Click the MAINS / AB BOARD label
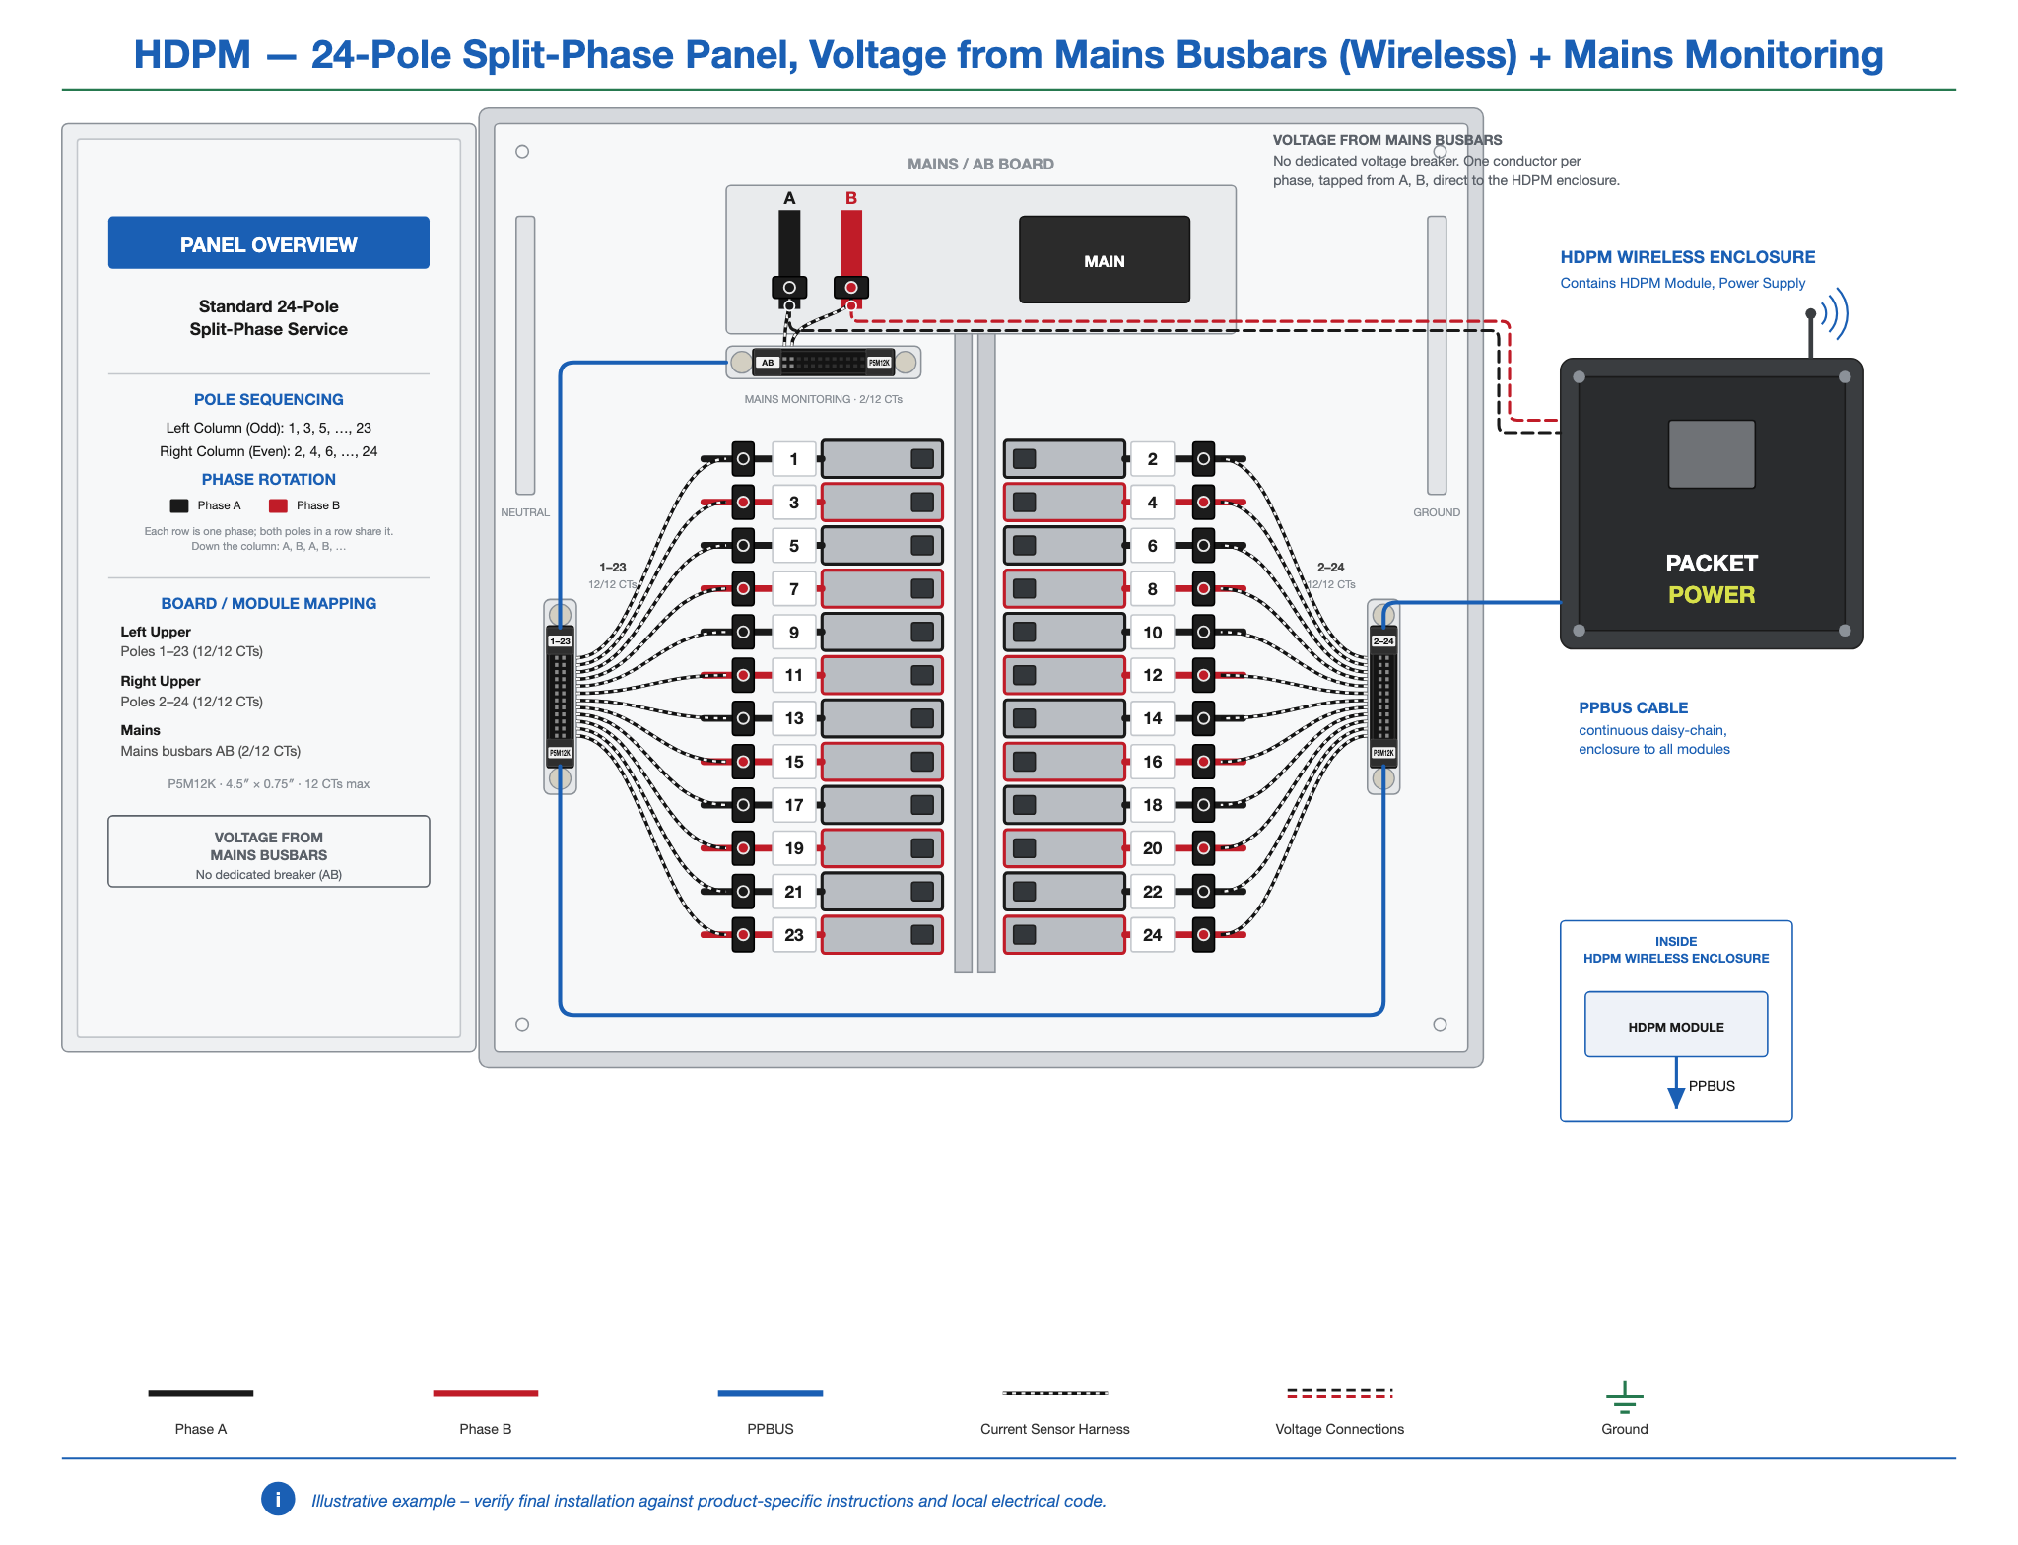Screen dimensions: 2018x1545 (x=980, y=164)
